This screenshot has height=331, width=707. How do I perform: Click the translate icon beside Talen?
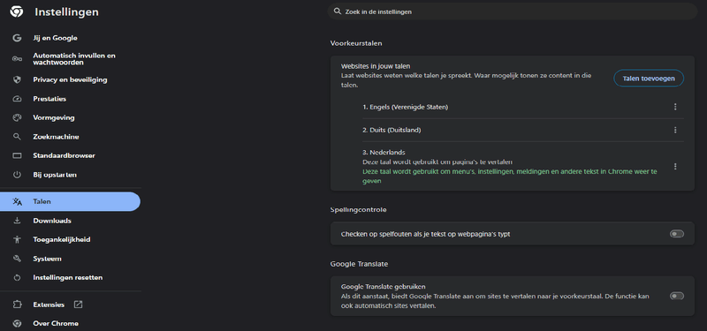17,201
